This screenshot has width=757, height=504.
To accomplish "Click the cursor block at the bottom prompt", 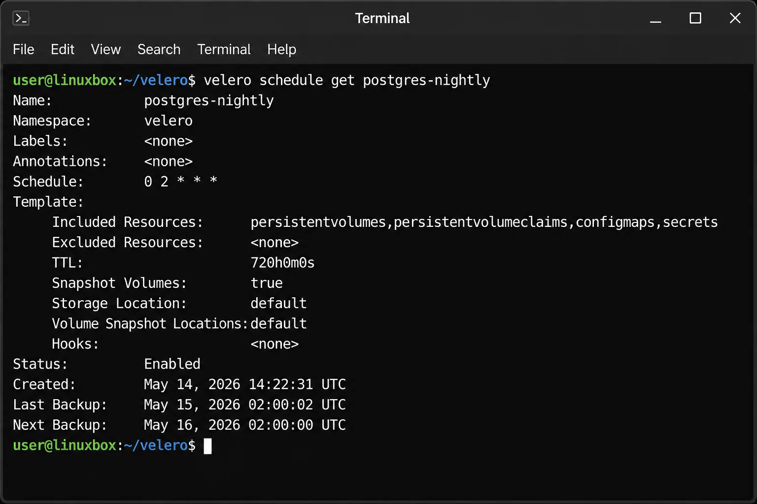I will (208, 446).
